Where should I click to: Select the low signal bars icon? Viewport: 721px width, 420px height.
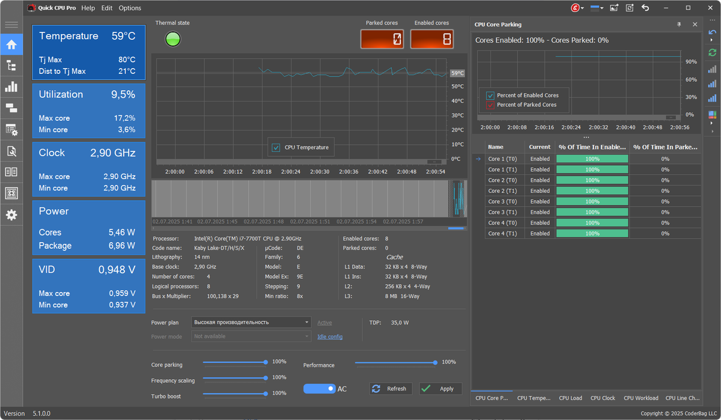click(712, 69)
